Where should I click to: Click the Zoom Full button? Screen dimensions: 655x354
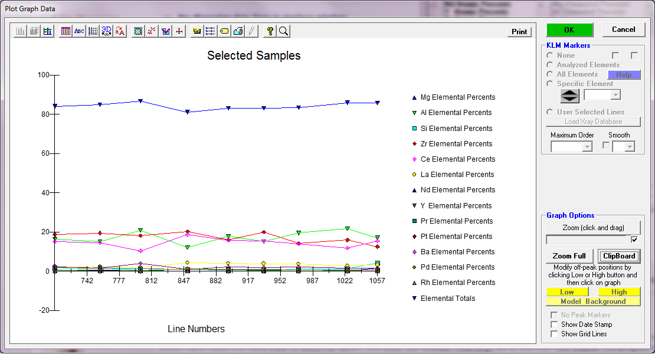pos(569,256)
